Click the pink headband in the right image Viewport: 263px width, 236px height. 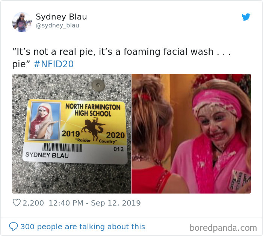[217, 101]
